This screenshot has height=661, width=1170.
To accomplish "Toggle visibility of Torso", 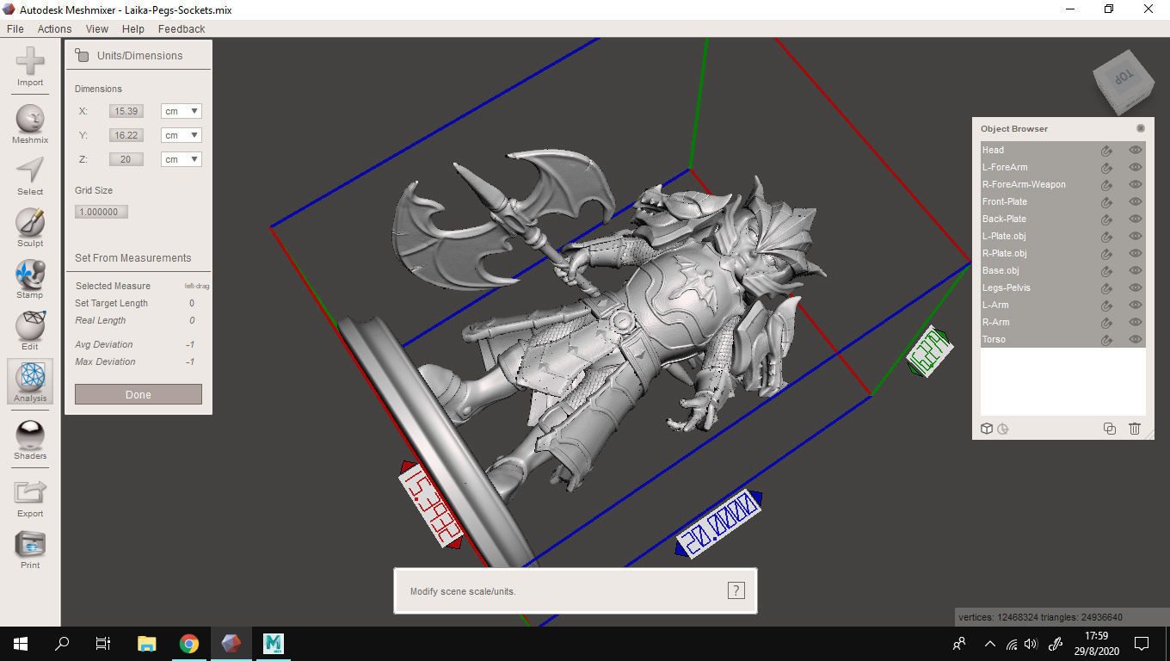I will pyautogui.click(x=1136, y=339).
